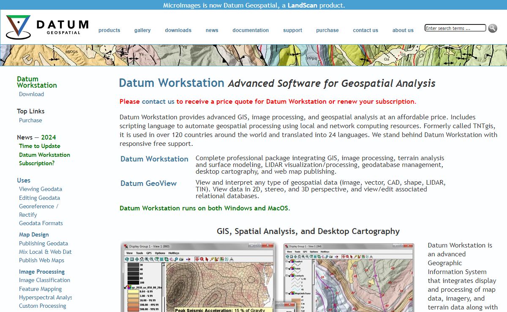Click 'GIS, Spatial Analysis, and Desktop Cartography' heading
The height and width of the screenshot is (312, 507).
(x=308, y=231)
